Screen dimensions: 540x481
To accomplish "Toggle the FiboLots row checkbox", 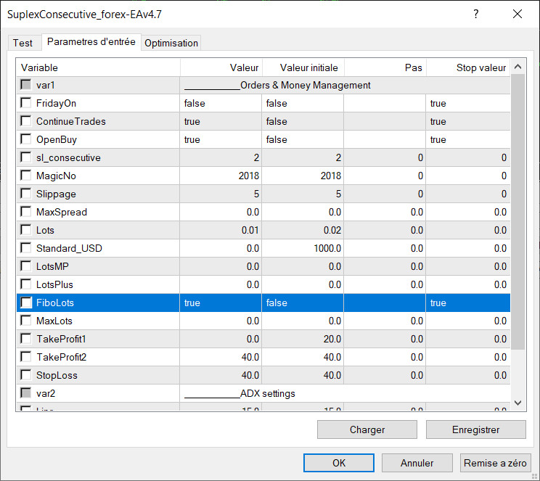I will pos(26,303).
